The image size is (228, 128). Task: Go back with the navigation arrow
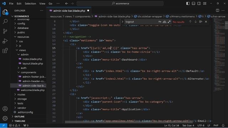(67, 4)
